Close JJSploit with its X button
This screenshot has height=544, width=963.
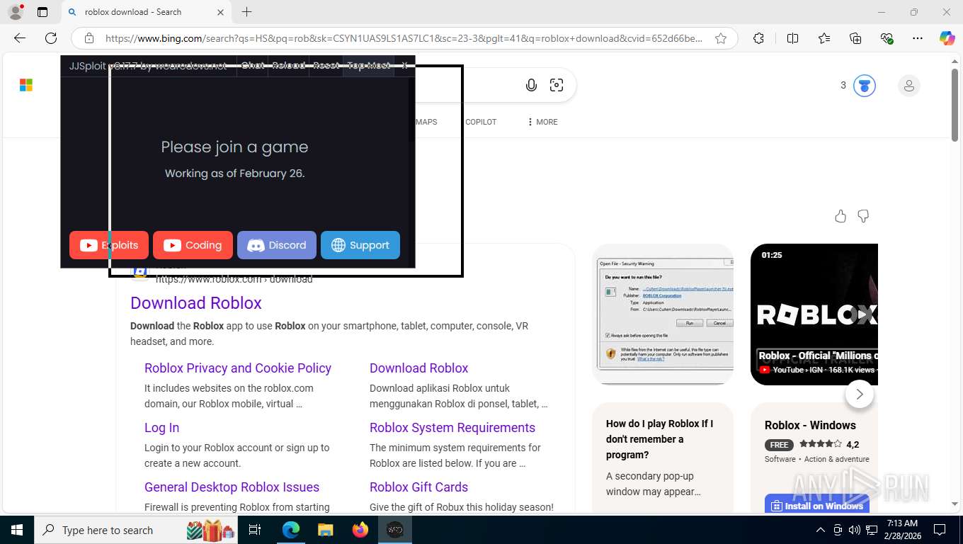click(x=404, y=66)
